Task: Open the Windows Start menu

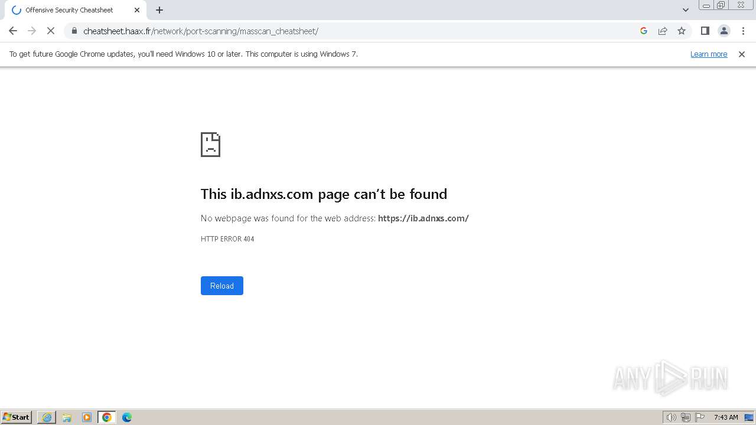Action: click(x=17, y=417)
